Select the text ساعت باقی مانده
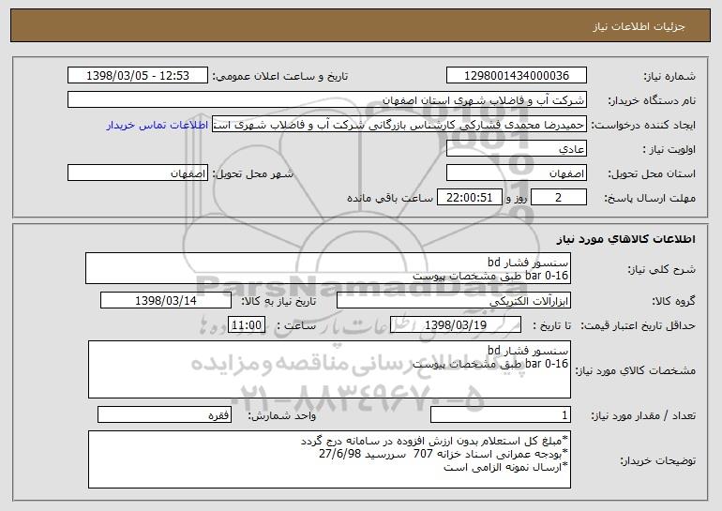This screenshot has width=722, height=511. (389, 198)
